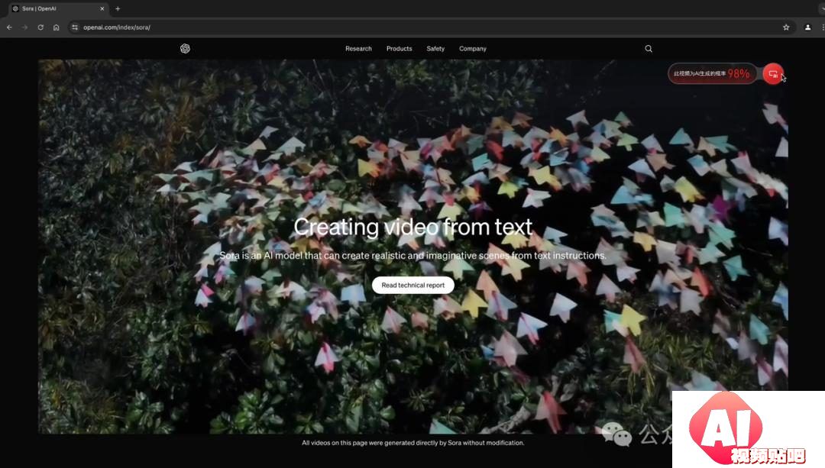825x468 pixels.
Task: Click the red round AI detector button
Action: pos(773,73)
